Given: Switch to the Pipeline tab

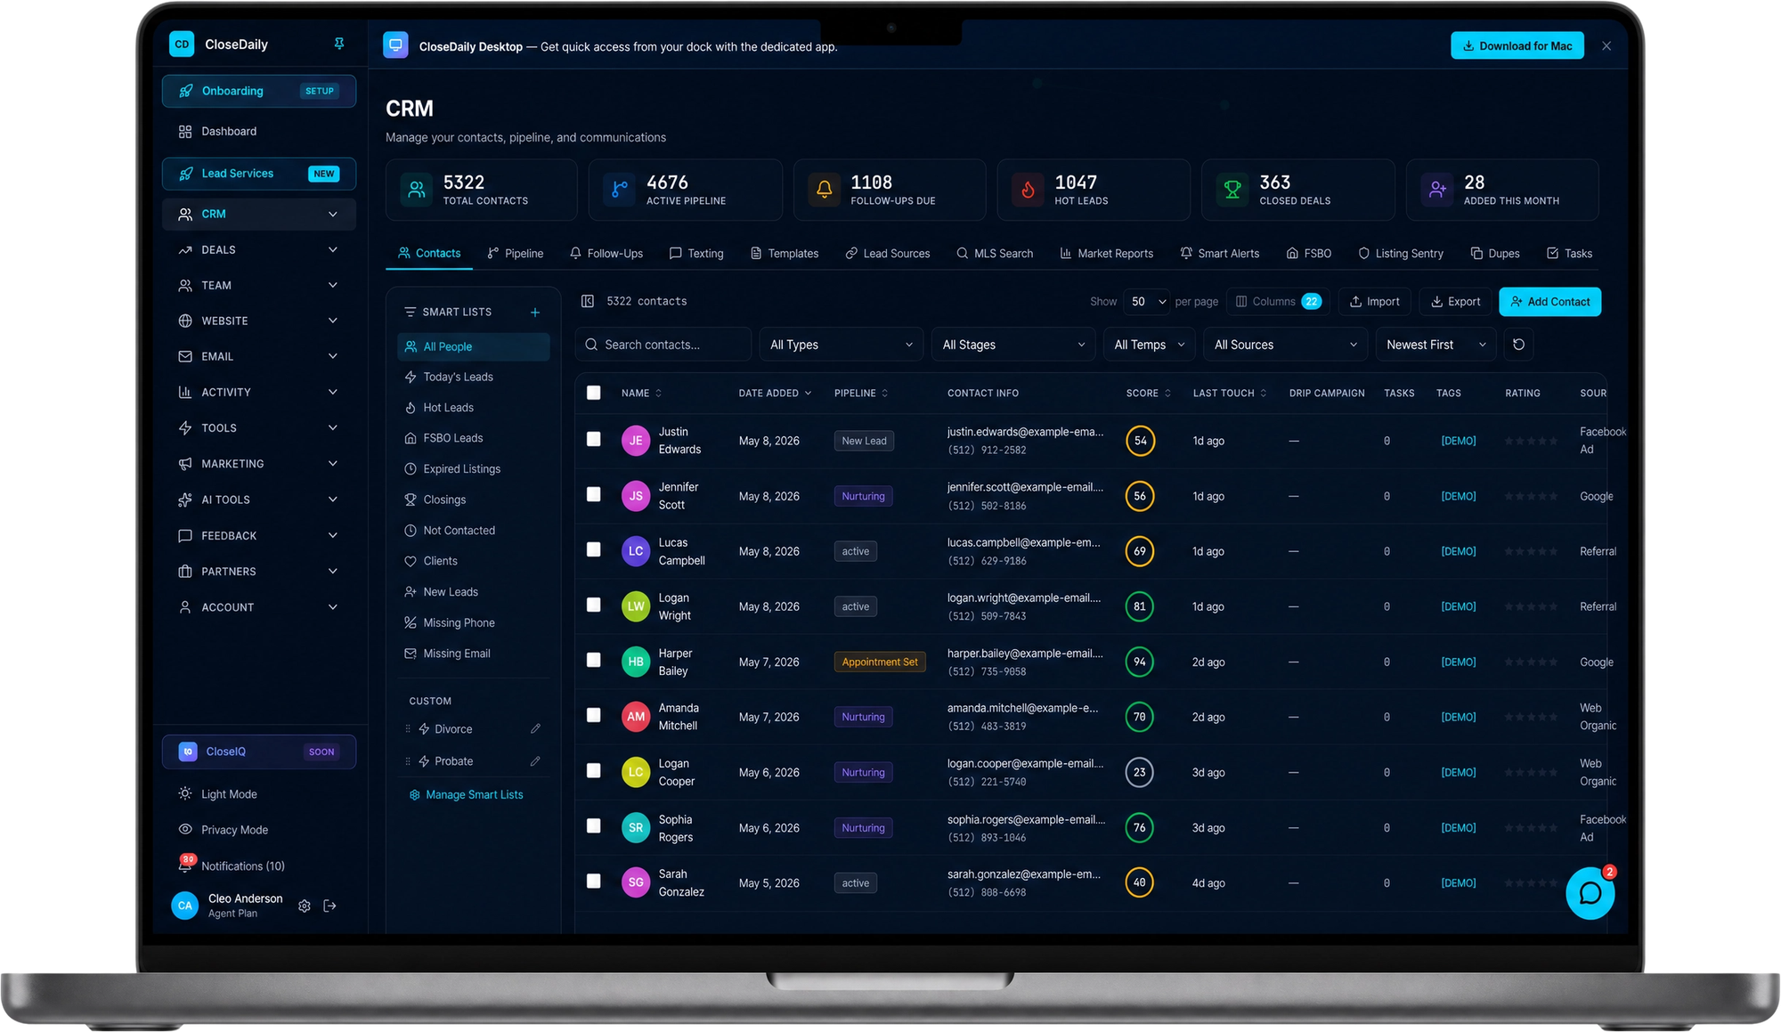Looking at the screenshot, I should (x=515, y=253).
